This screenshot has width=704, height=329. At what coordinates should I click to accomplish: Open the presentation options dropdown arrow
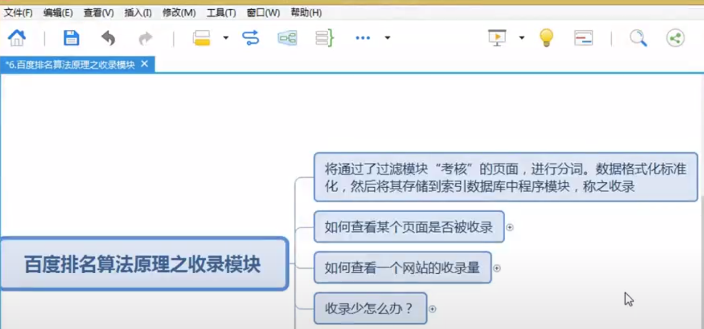pyautogui.click(x=522, y=38)
